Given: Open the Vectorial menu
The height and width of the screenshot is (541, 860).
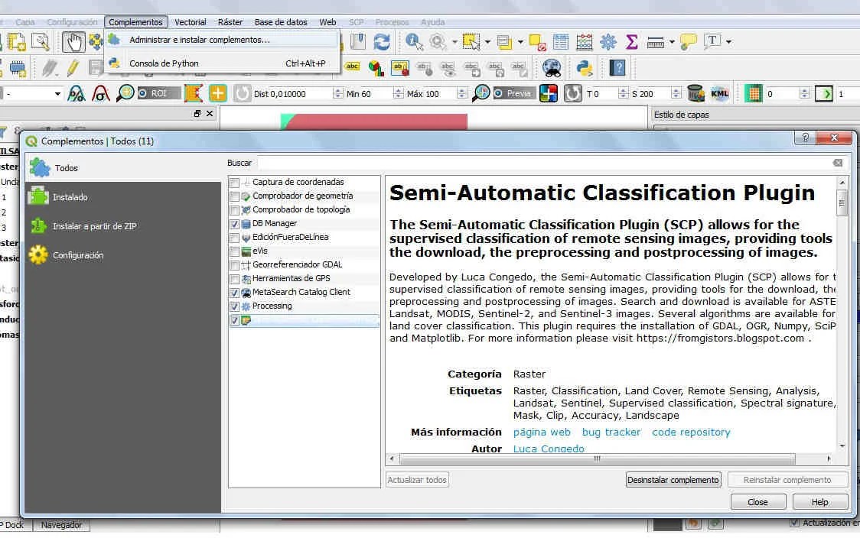Looking at the screenshot, I should 191,22.
